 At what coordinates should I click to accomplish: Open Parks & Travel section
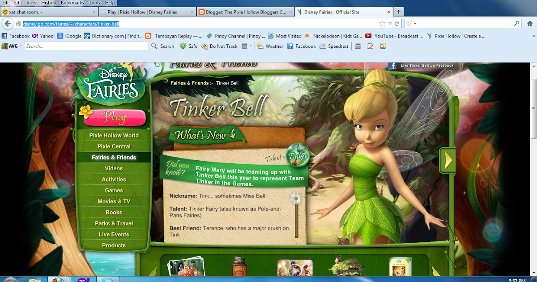tap(114, 223)
